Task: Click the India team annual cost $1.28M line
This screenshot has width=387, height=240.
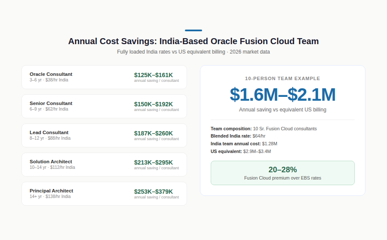Action: [244, 144]
